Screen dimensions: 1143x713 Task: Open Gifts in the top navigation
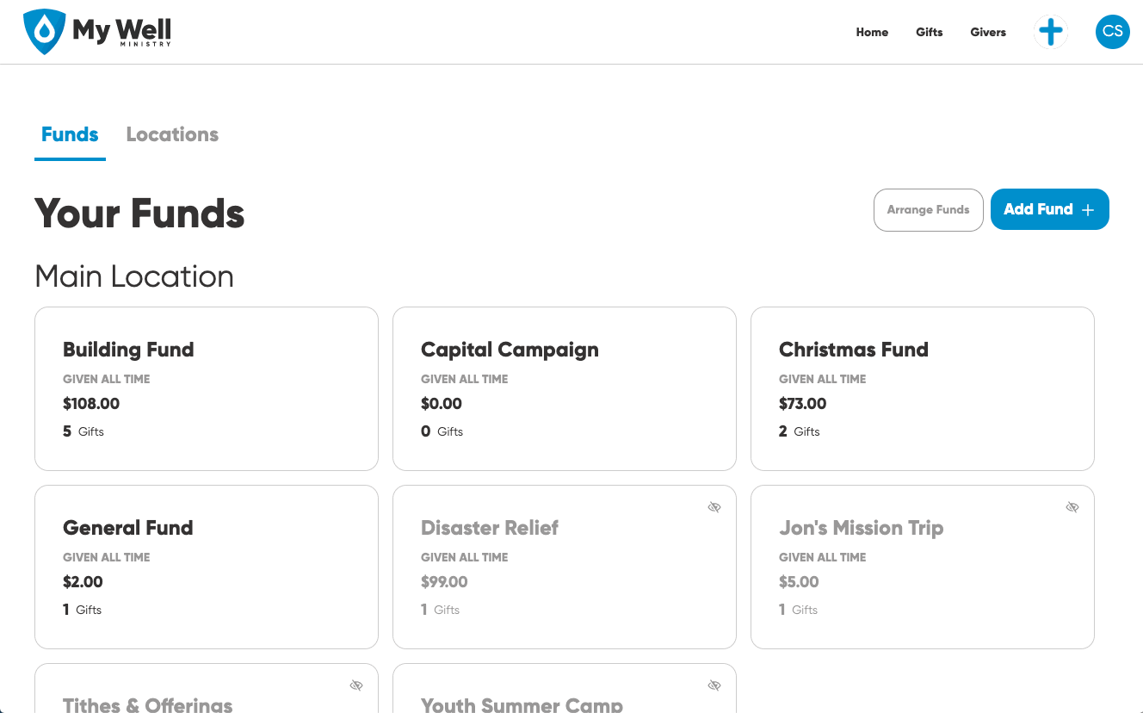coord(930,32)
